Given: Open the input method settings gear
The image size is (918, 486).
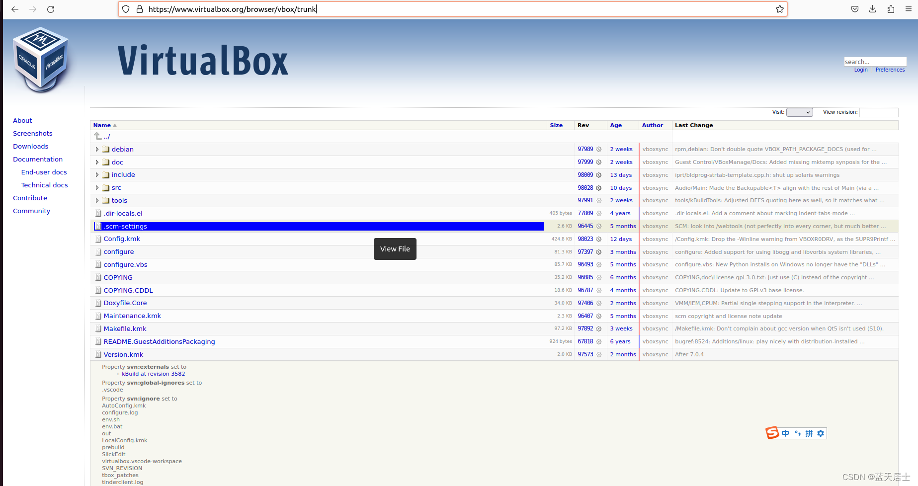Looking at the screenshot, I should (x=821, y=433).
